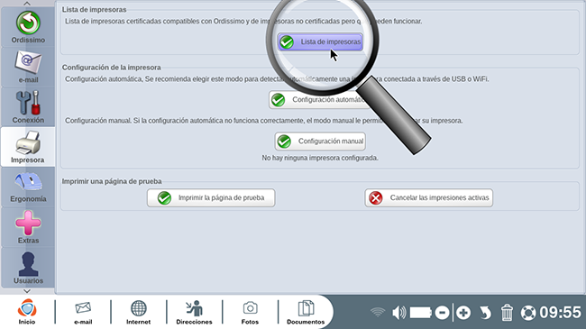This screenshot has height=329, width=586.
Task: Select the Impresora sidebar tab
Action: coord(28,147)
